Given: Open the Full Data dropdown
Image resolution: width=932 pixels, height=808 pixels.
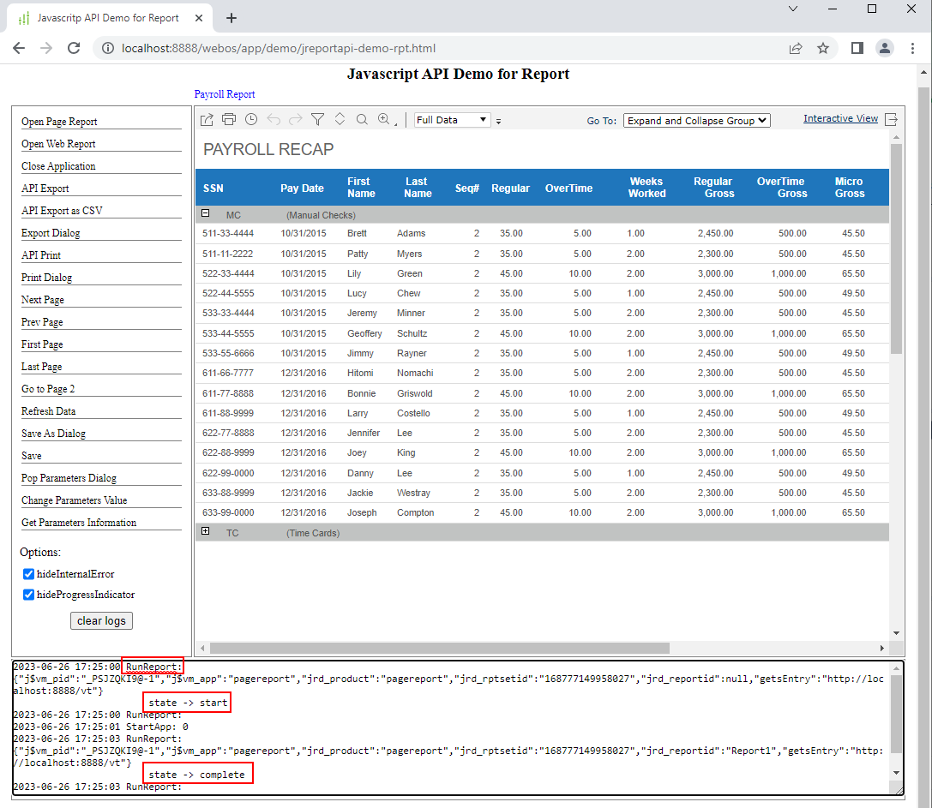Looking at the screenshot, I should coord(452,120).
